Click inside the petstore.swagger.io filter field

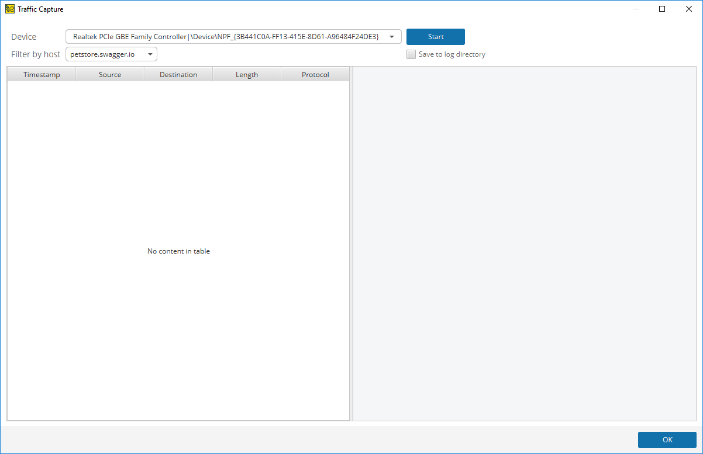pos(102,54)
